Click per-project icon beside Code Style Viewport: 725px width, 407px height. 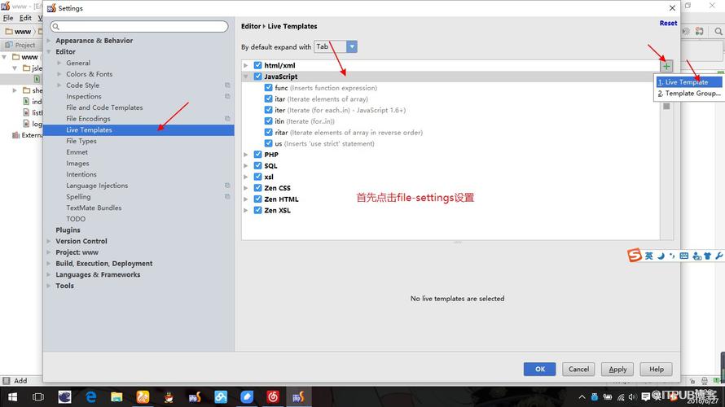pos(227,85)
